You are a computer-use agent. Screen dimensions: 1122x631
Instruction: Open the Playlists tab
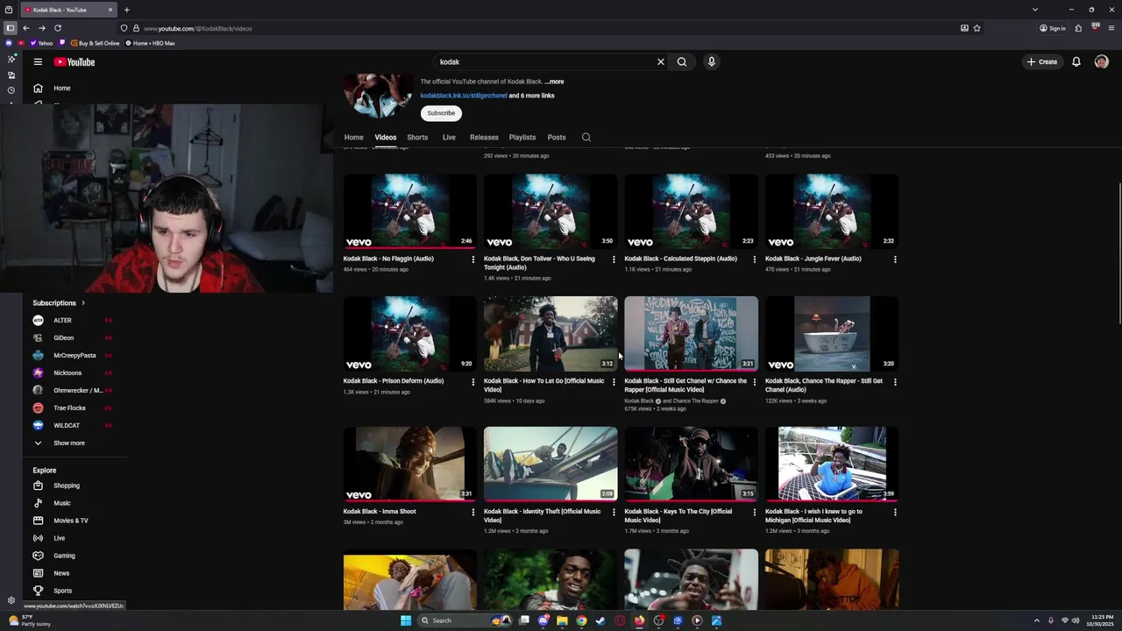click(522, 137)
